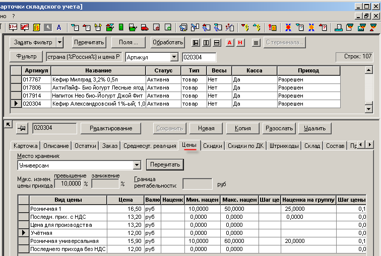The height and width of the screenshot is (256, 381).
Task: Click the Название column header
Action: coord(98,70)
